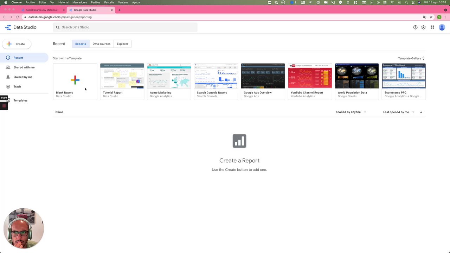Viewport: 450px width, 253px height.
Task: Open a new browser tab with plus
Action: tap(119, 10)
